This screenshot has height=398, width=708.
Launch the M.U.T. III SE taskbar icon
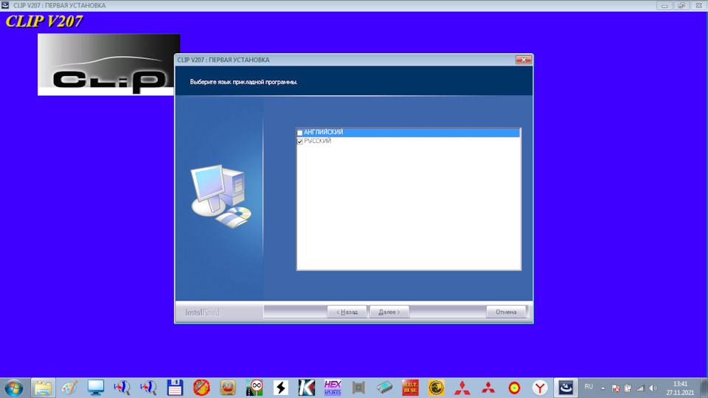point(410,388)
